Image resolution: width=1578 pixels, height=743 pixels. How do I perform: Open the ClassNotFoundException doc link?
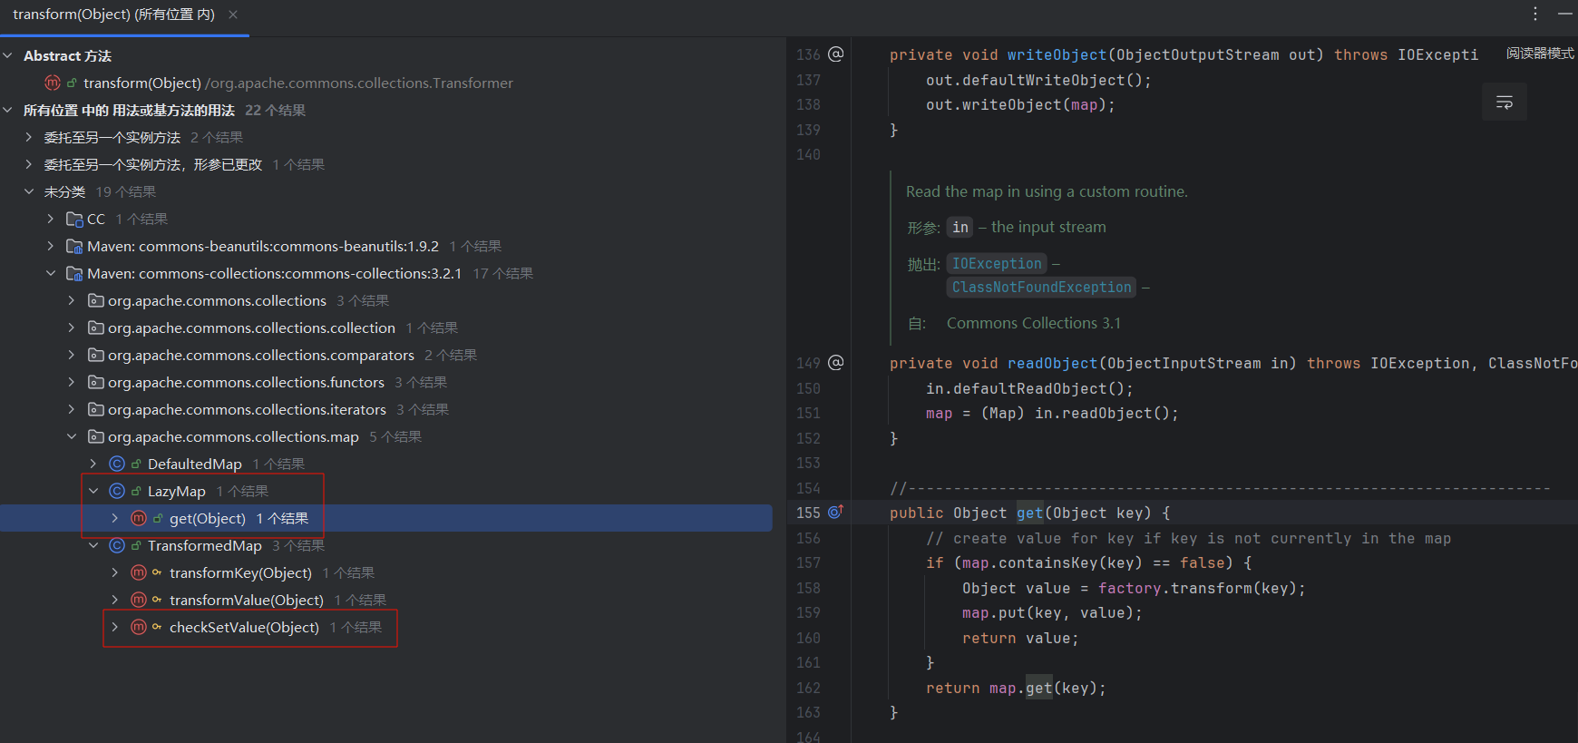(x=1041, y=288)
